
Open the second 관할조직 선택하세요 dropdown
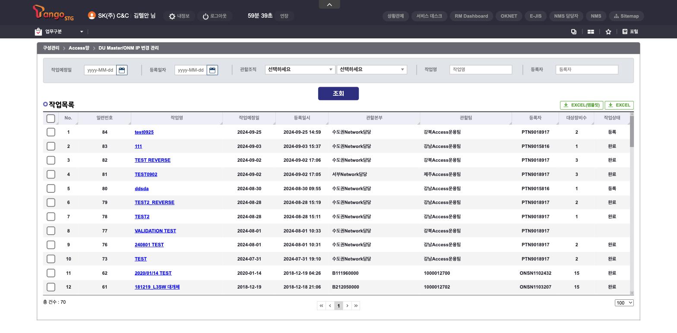(x=372, y=69)
